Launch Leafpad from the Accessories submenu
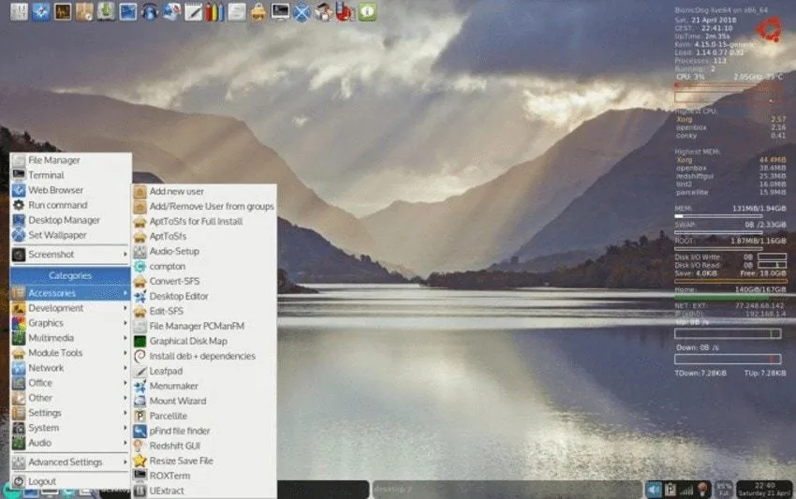The image size is (796, 499). (x=165, y=371)
